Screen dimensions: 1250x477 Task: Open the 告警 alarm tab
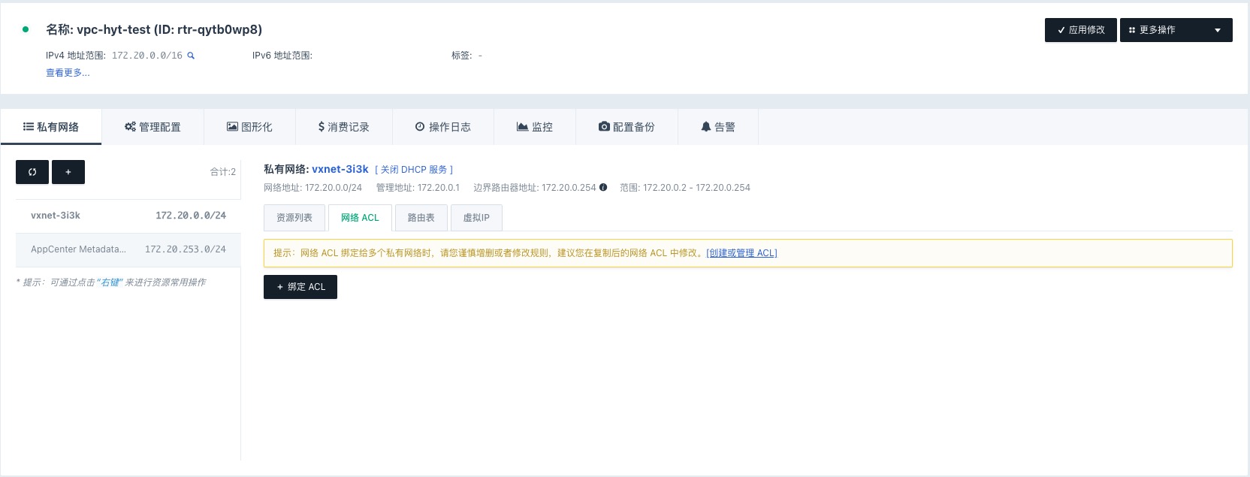pos(718,127)
